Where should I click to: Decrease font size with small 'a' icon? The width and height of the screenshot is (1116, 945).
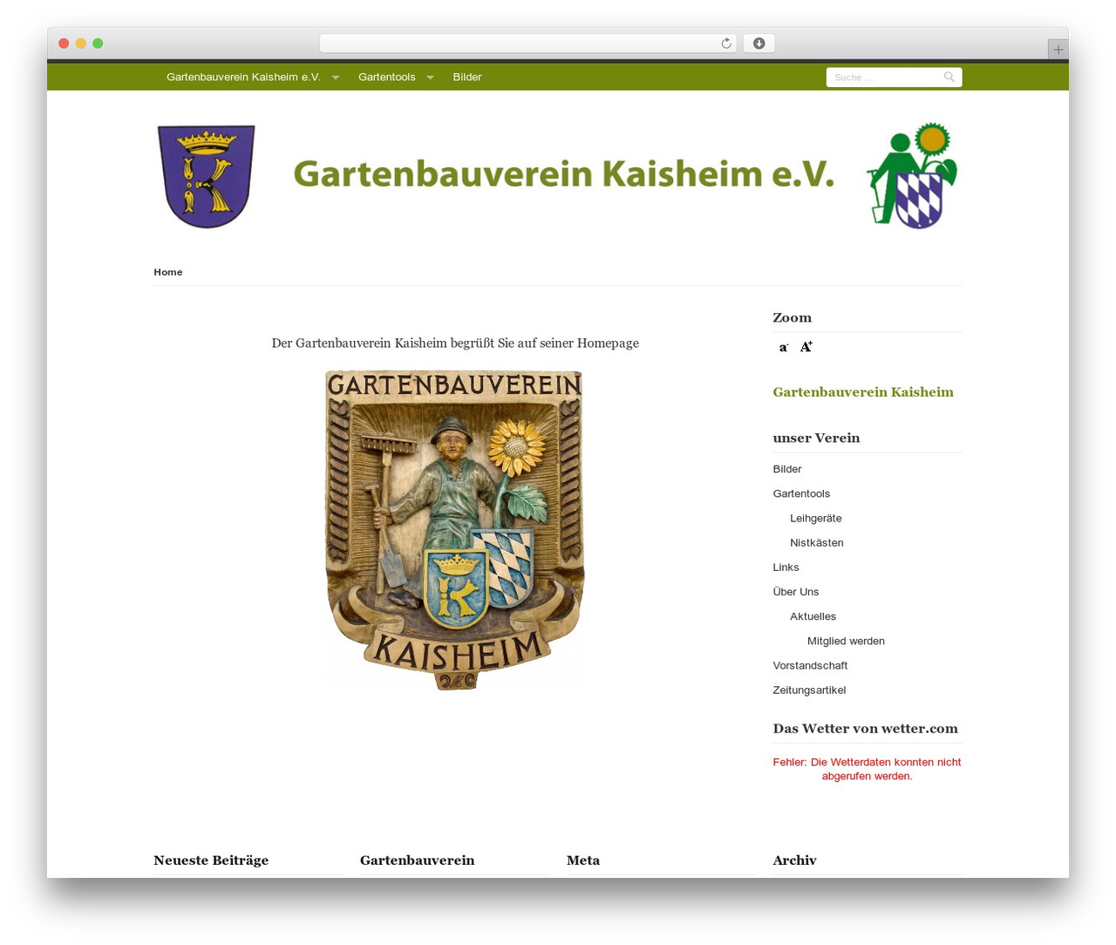pos(783,347)
